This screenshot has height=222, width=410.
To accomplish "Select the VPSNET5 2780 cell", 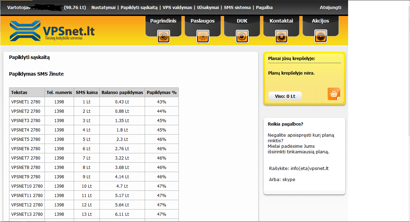I will click(27, 139).
